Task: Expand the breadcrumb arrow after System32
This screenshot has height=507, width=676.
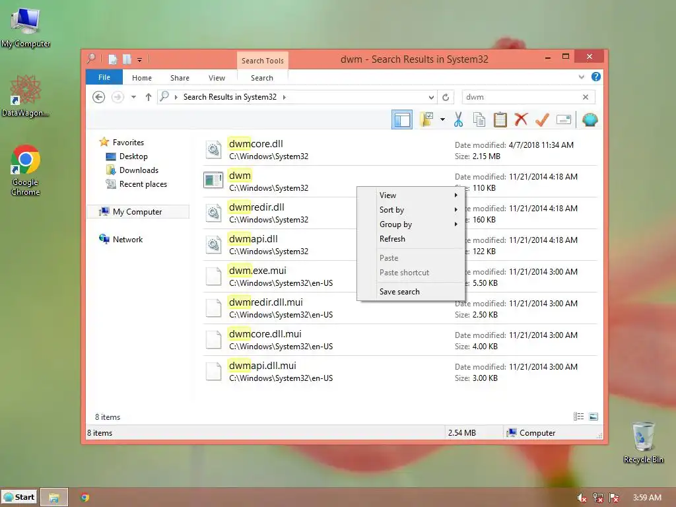Action: [x=284, y=97]
